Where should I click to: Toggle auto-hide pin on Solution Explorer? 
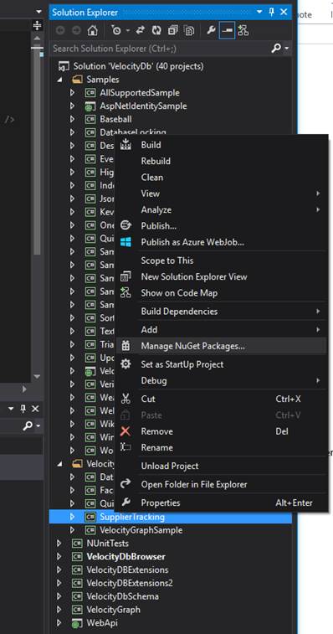[272, 12]
